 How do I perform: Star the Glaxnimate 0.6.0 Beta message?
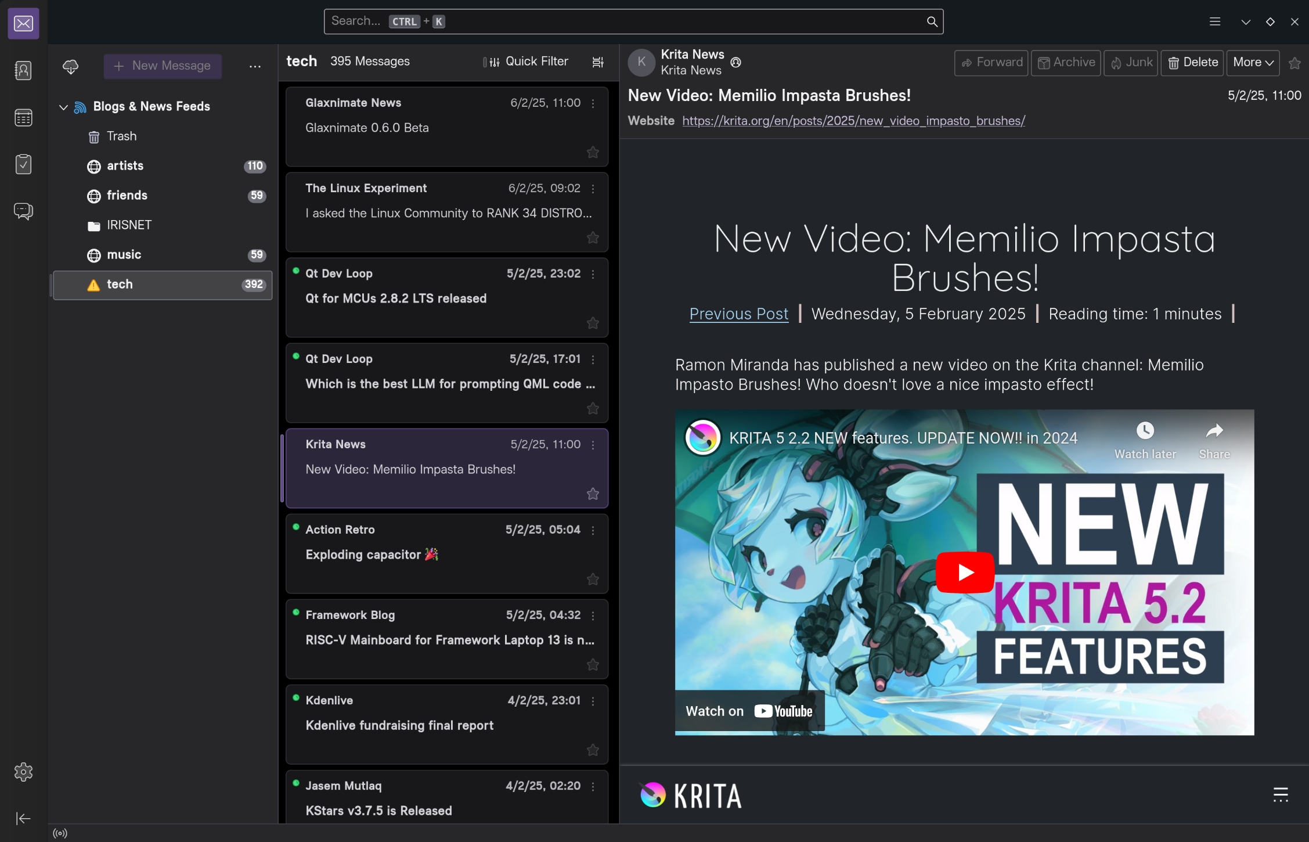593,152
